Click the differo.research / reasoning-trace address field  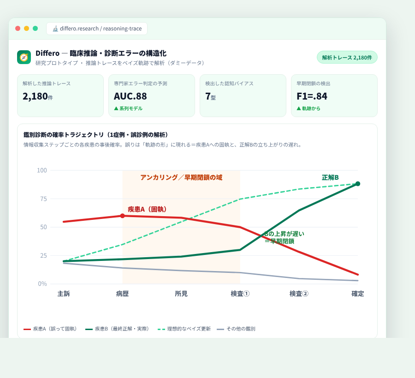[97, 29]
